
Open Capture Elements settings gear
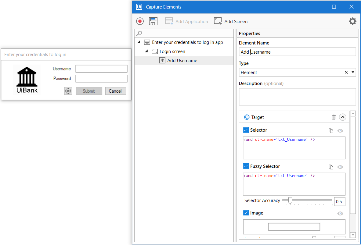[352, 21]
